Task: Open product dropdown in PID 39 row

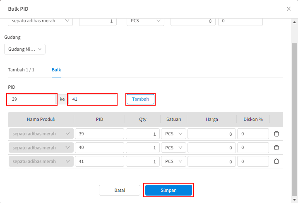Action: pyautogui.click(x=41, y=134)
